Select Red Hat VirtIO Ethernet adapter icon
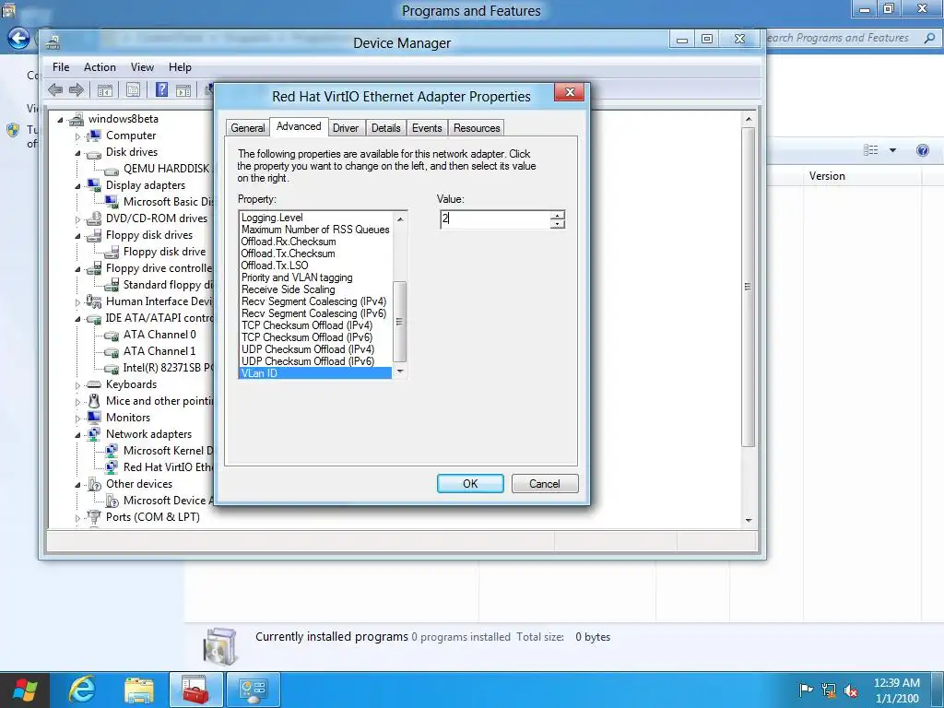Viewport: 944px width, 708px height. (112, 467)
